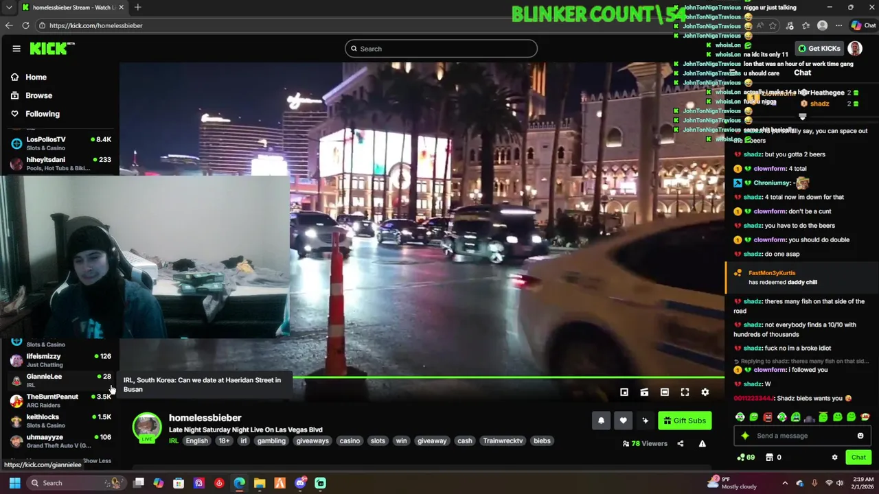Open Edge favorites list icon
This screenshot has width=879, height=494.
(x=806, y=25)
